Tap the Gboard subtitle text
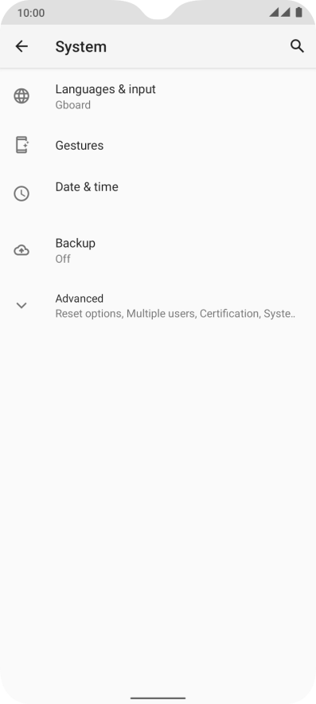Viewport: 316px width, 704px height. click(72, 105)
